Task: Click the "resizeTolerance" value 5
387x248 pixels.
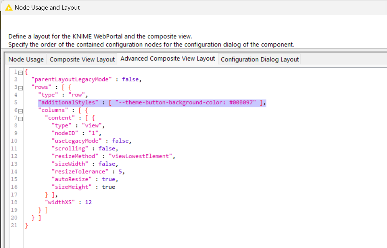Action: 120,172
